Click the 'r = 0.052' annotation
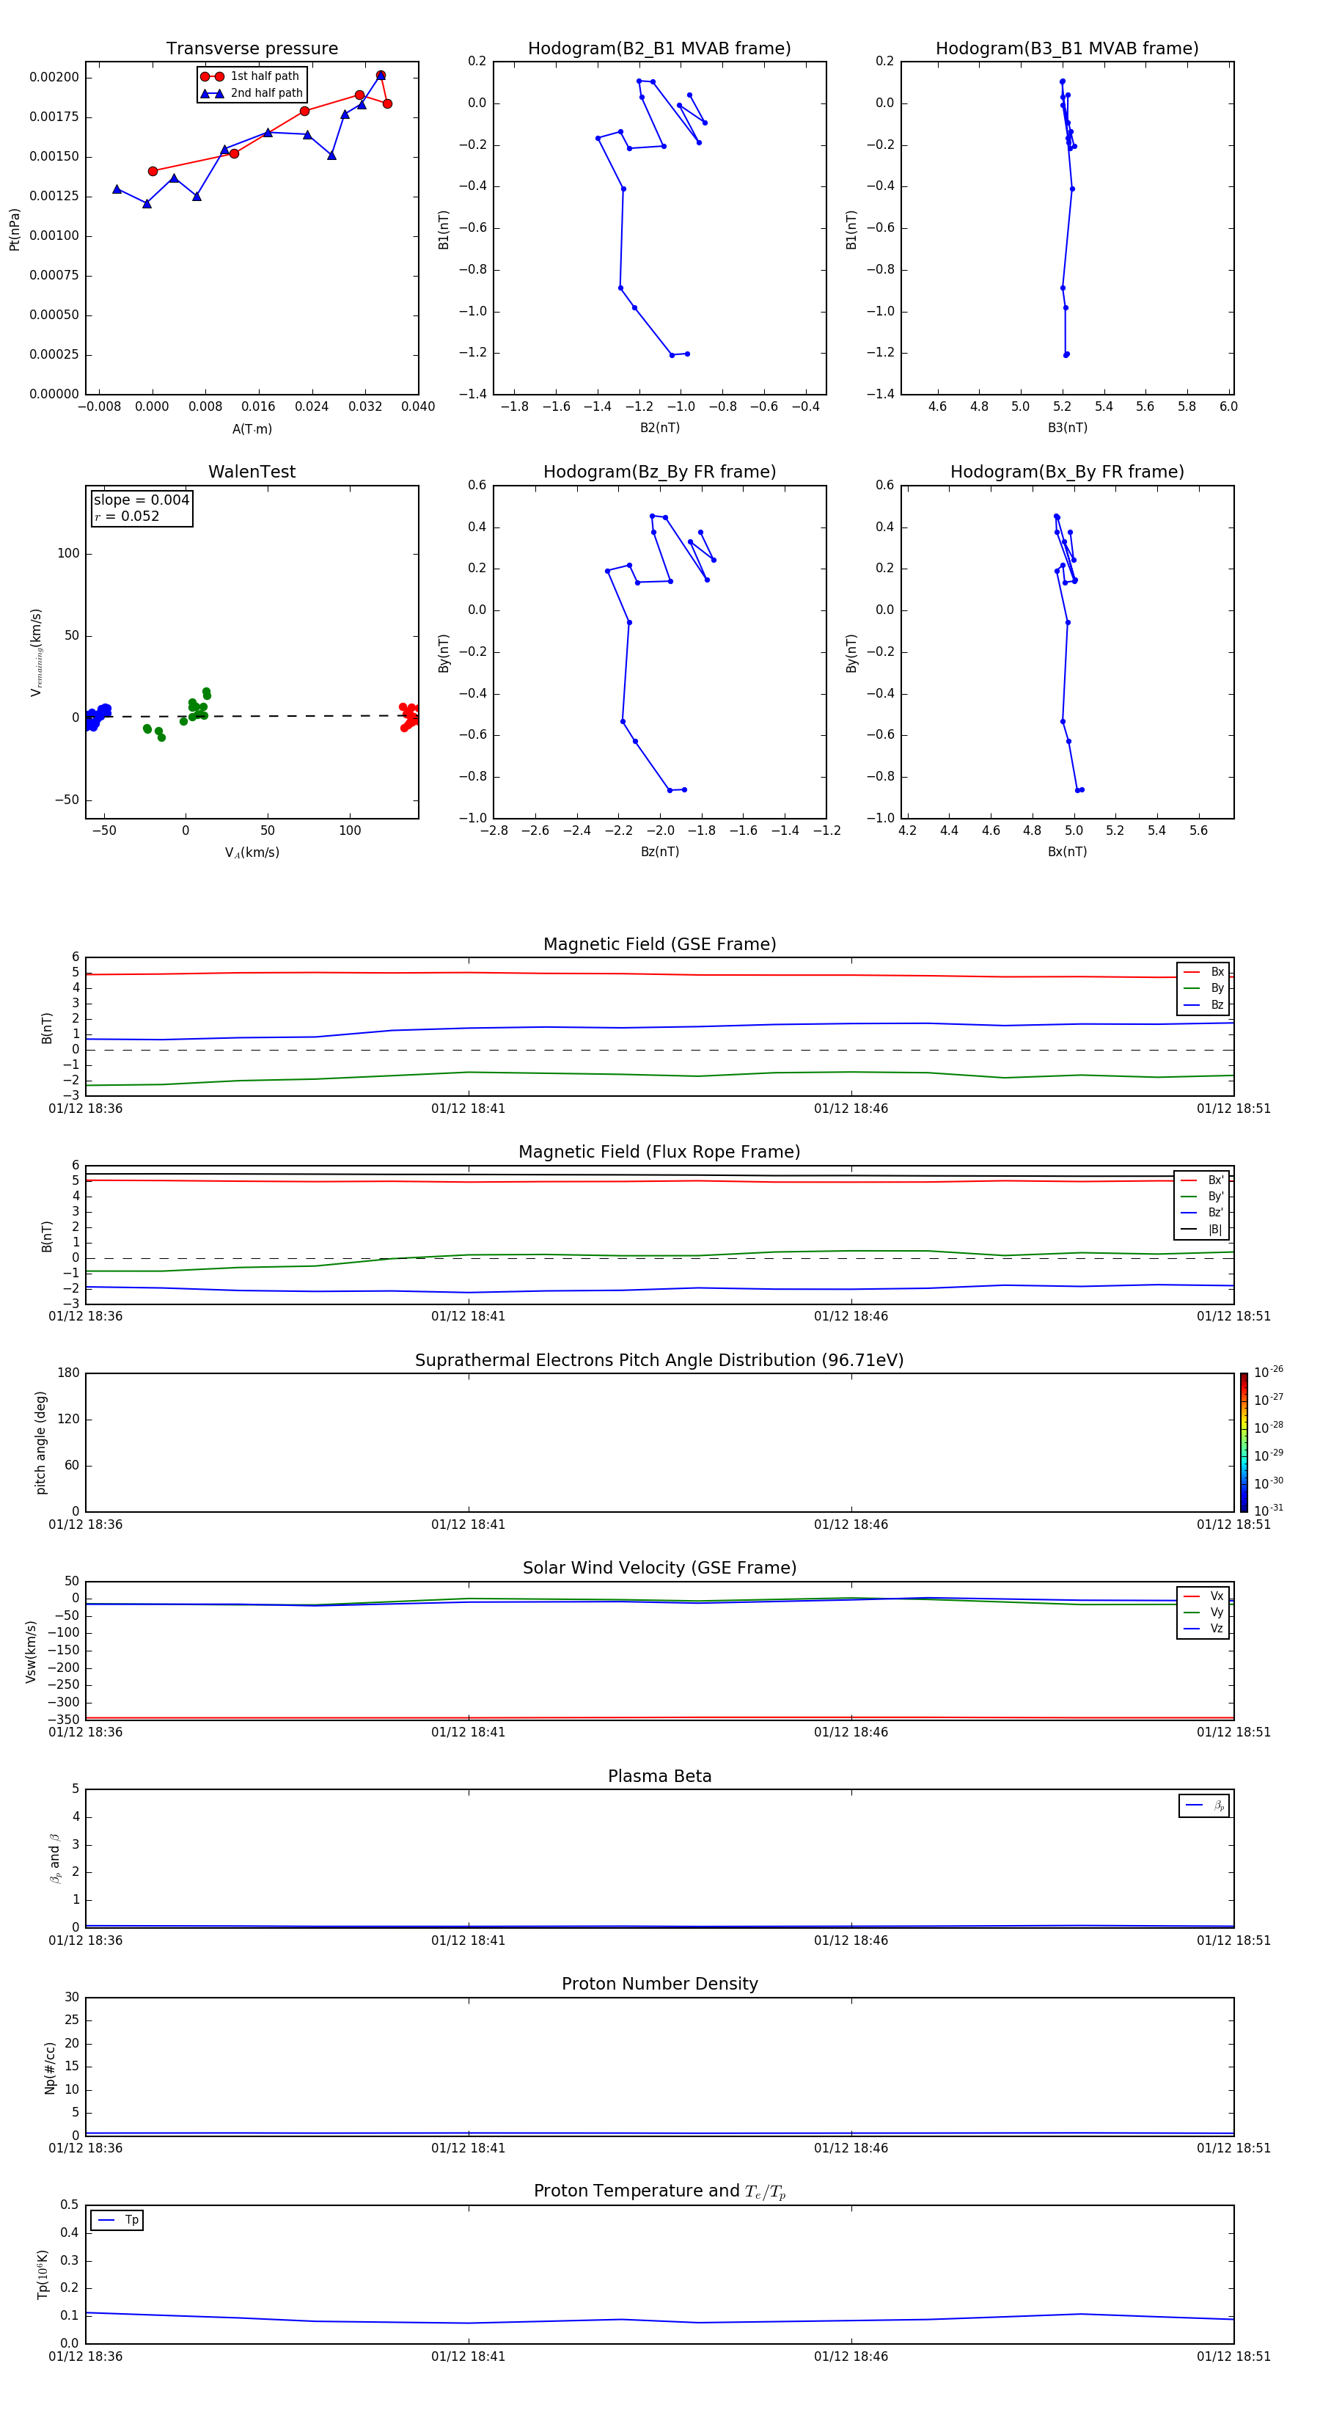Viewport: 1320px width, 2421px height. (127, 516)
